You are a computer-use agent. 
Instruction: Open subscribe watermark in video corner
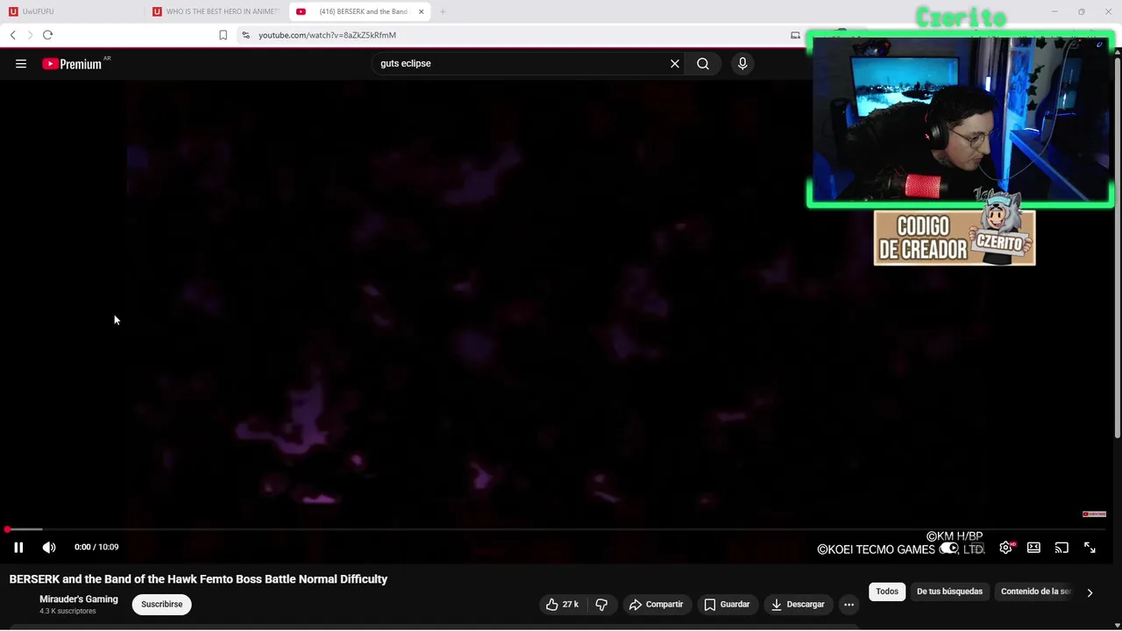pyautogui.click(x=1094, y=514)
